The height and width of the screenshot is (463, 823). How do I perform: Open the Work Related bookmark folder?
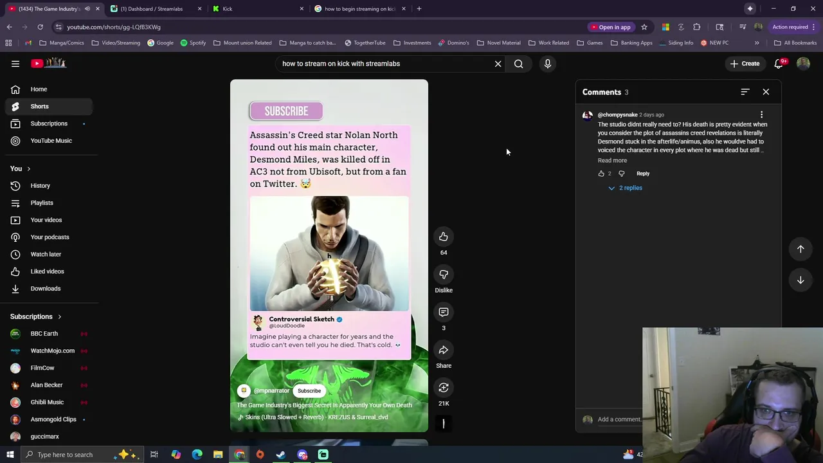tap(548, 43)
